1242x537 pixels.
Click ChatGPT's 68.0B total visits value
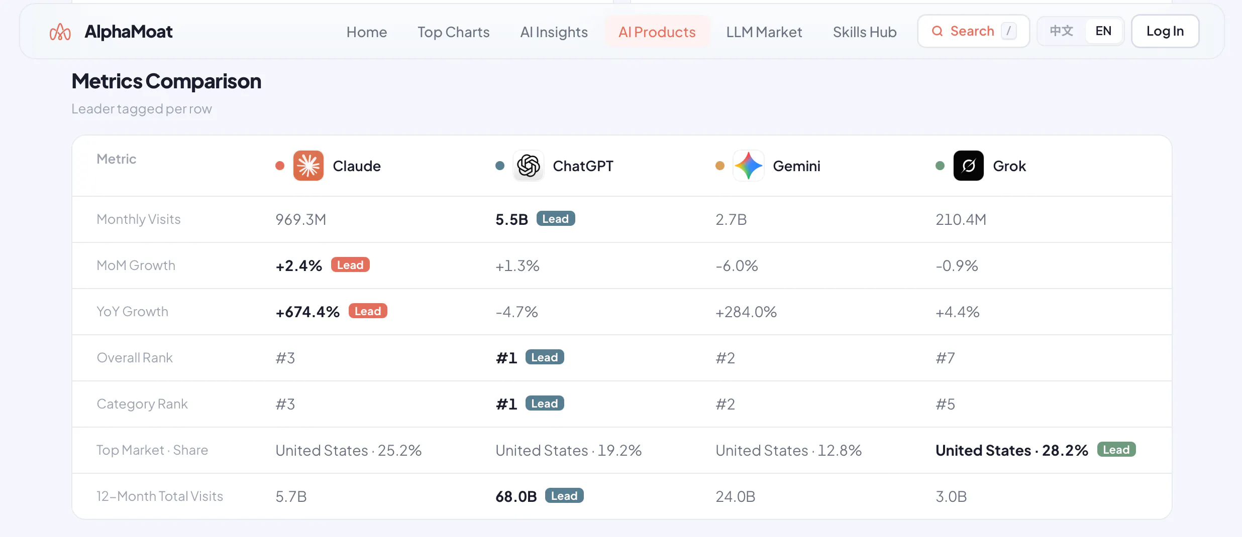tap(516, 496)
